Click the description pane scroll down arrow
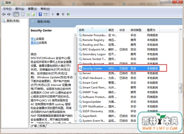This screenshot has width=184, height=134. [76, 121]
